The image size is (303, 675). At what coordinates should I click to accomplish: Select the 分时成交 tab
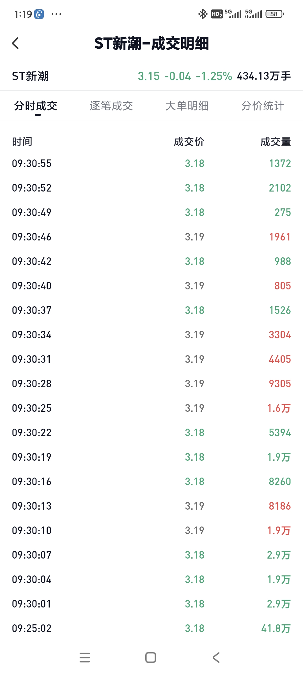coord(36,106)
